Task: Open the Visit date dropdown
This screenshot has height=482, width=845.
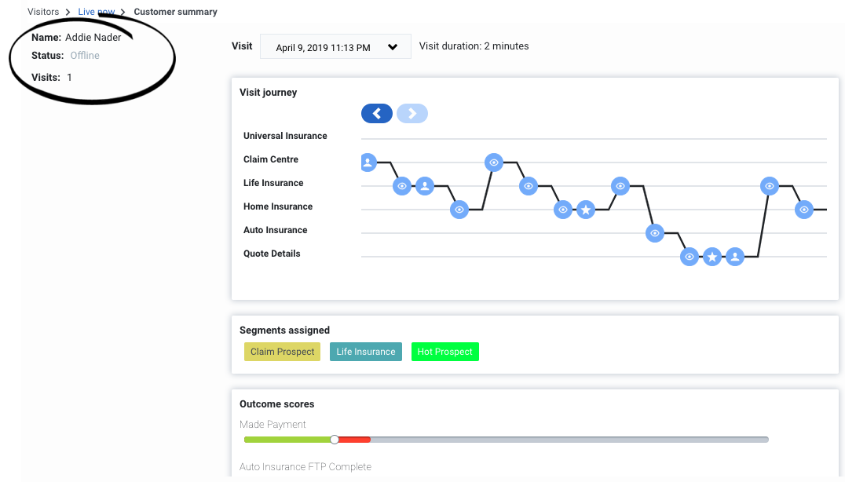Action: point(335,47)
